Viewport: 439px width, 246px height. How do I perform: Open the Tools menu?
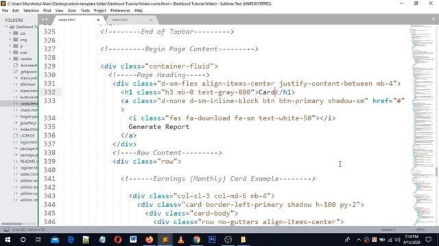(85, 11)
